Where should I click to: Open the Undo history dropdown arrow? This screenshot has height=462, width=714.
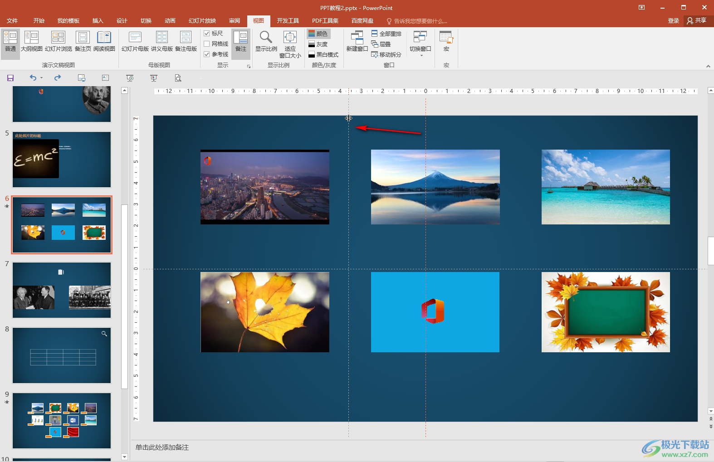click(41, 78)
